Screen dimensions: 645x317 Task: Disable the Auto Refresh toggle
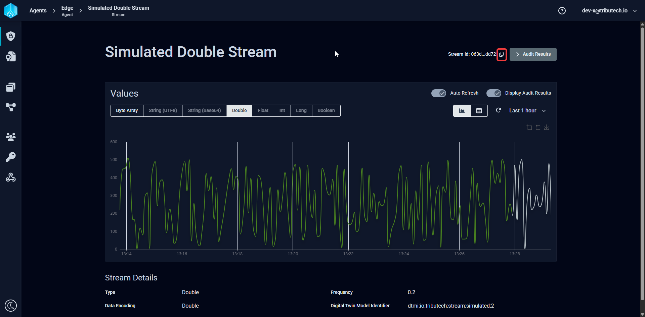coord(439,93)
